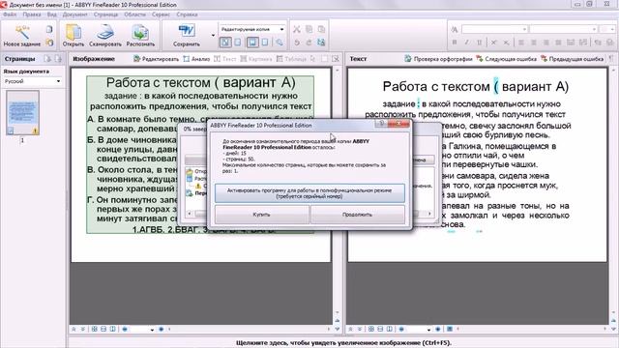The width and height of the screenshot is (619, 348).
Task: Open a file with Открыть icon
Action: click(74, 32)
